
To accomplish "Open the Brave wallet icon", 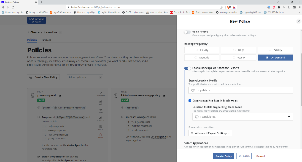I will pyautogui.click(x=294, y=7).
